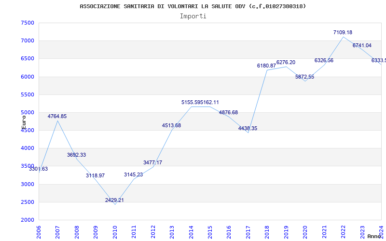Click x-axis year 2022
Viewport: 386px width, 241px height.
(343, 232)
